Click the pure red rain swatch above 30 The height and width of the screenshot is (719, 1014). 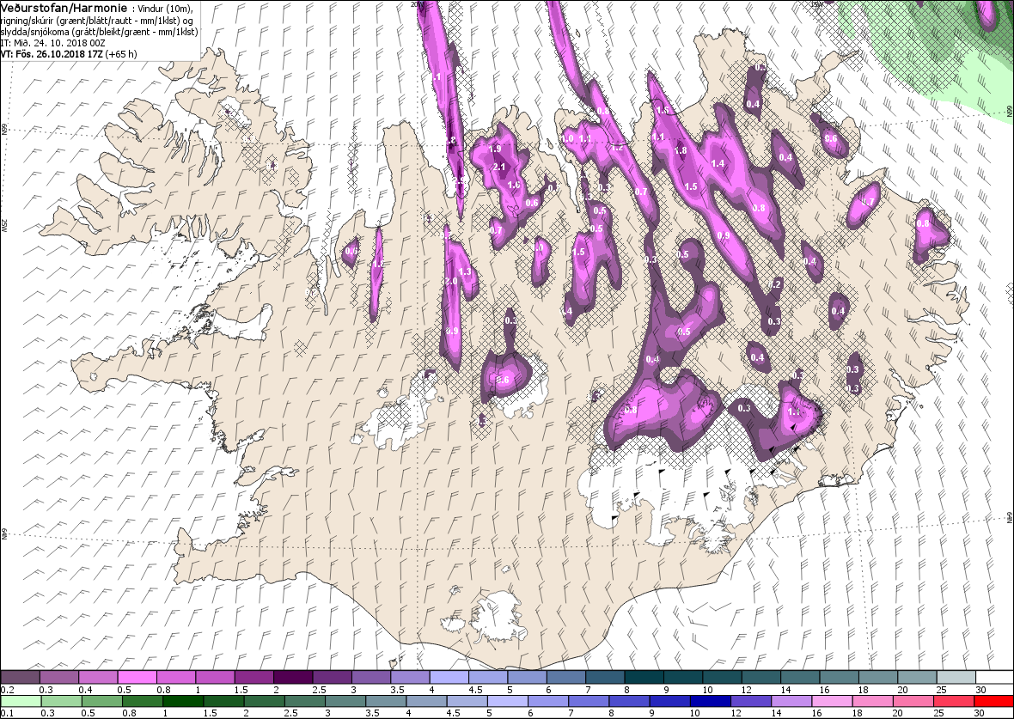point(994,702)
